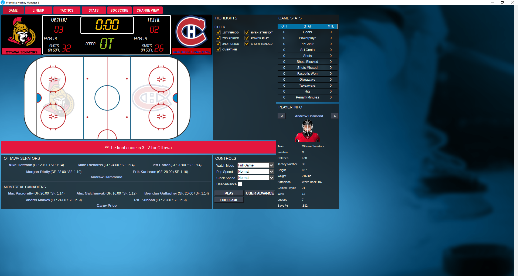The width and height of the screenshot is (518, 276).
Task: Click the Faceoffs Won stat row label
Action: point(307,74)
